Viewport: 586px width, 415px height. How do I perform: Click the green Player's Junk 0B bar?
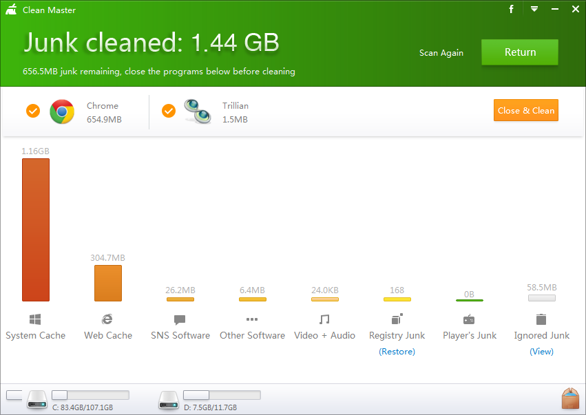click(x=470, y=300)
